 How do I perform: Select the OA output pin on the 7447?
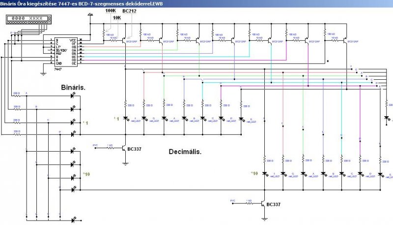[74, 50]
